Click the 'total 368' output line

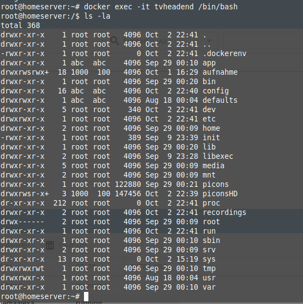point(20,25)
